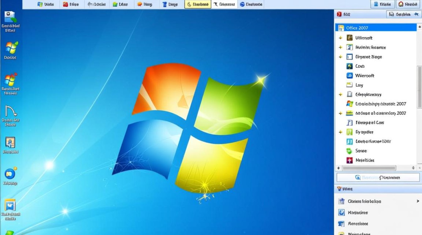Viewport: 422px width, 235px height.
Task: Select the tree row with yellow envelope icon
Action: (x=376, y=85)
